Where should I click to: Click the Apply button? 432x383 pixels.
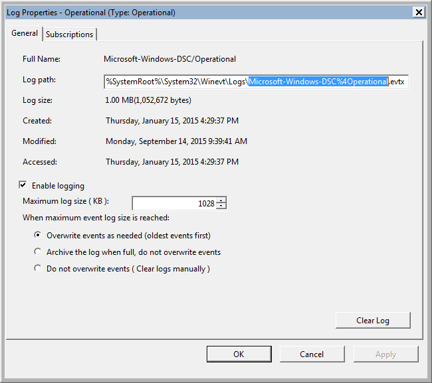385,354
